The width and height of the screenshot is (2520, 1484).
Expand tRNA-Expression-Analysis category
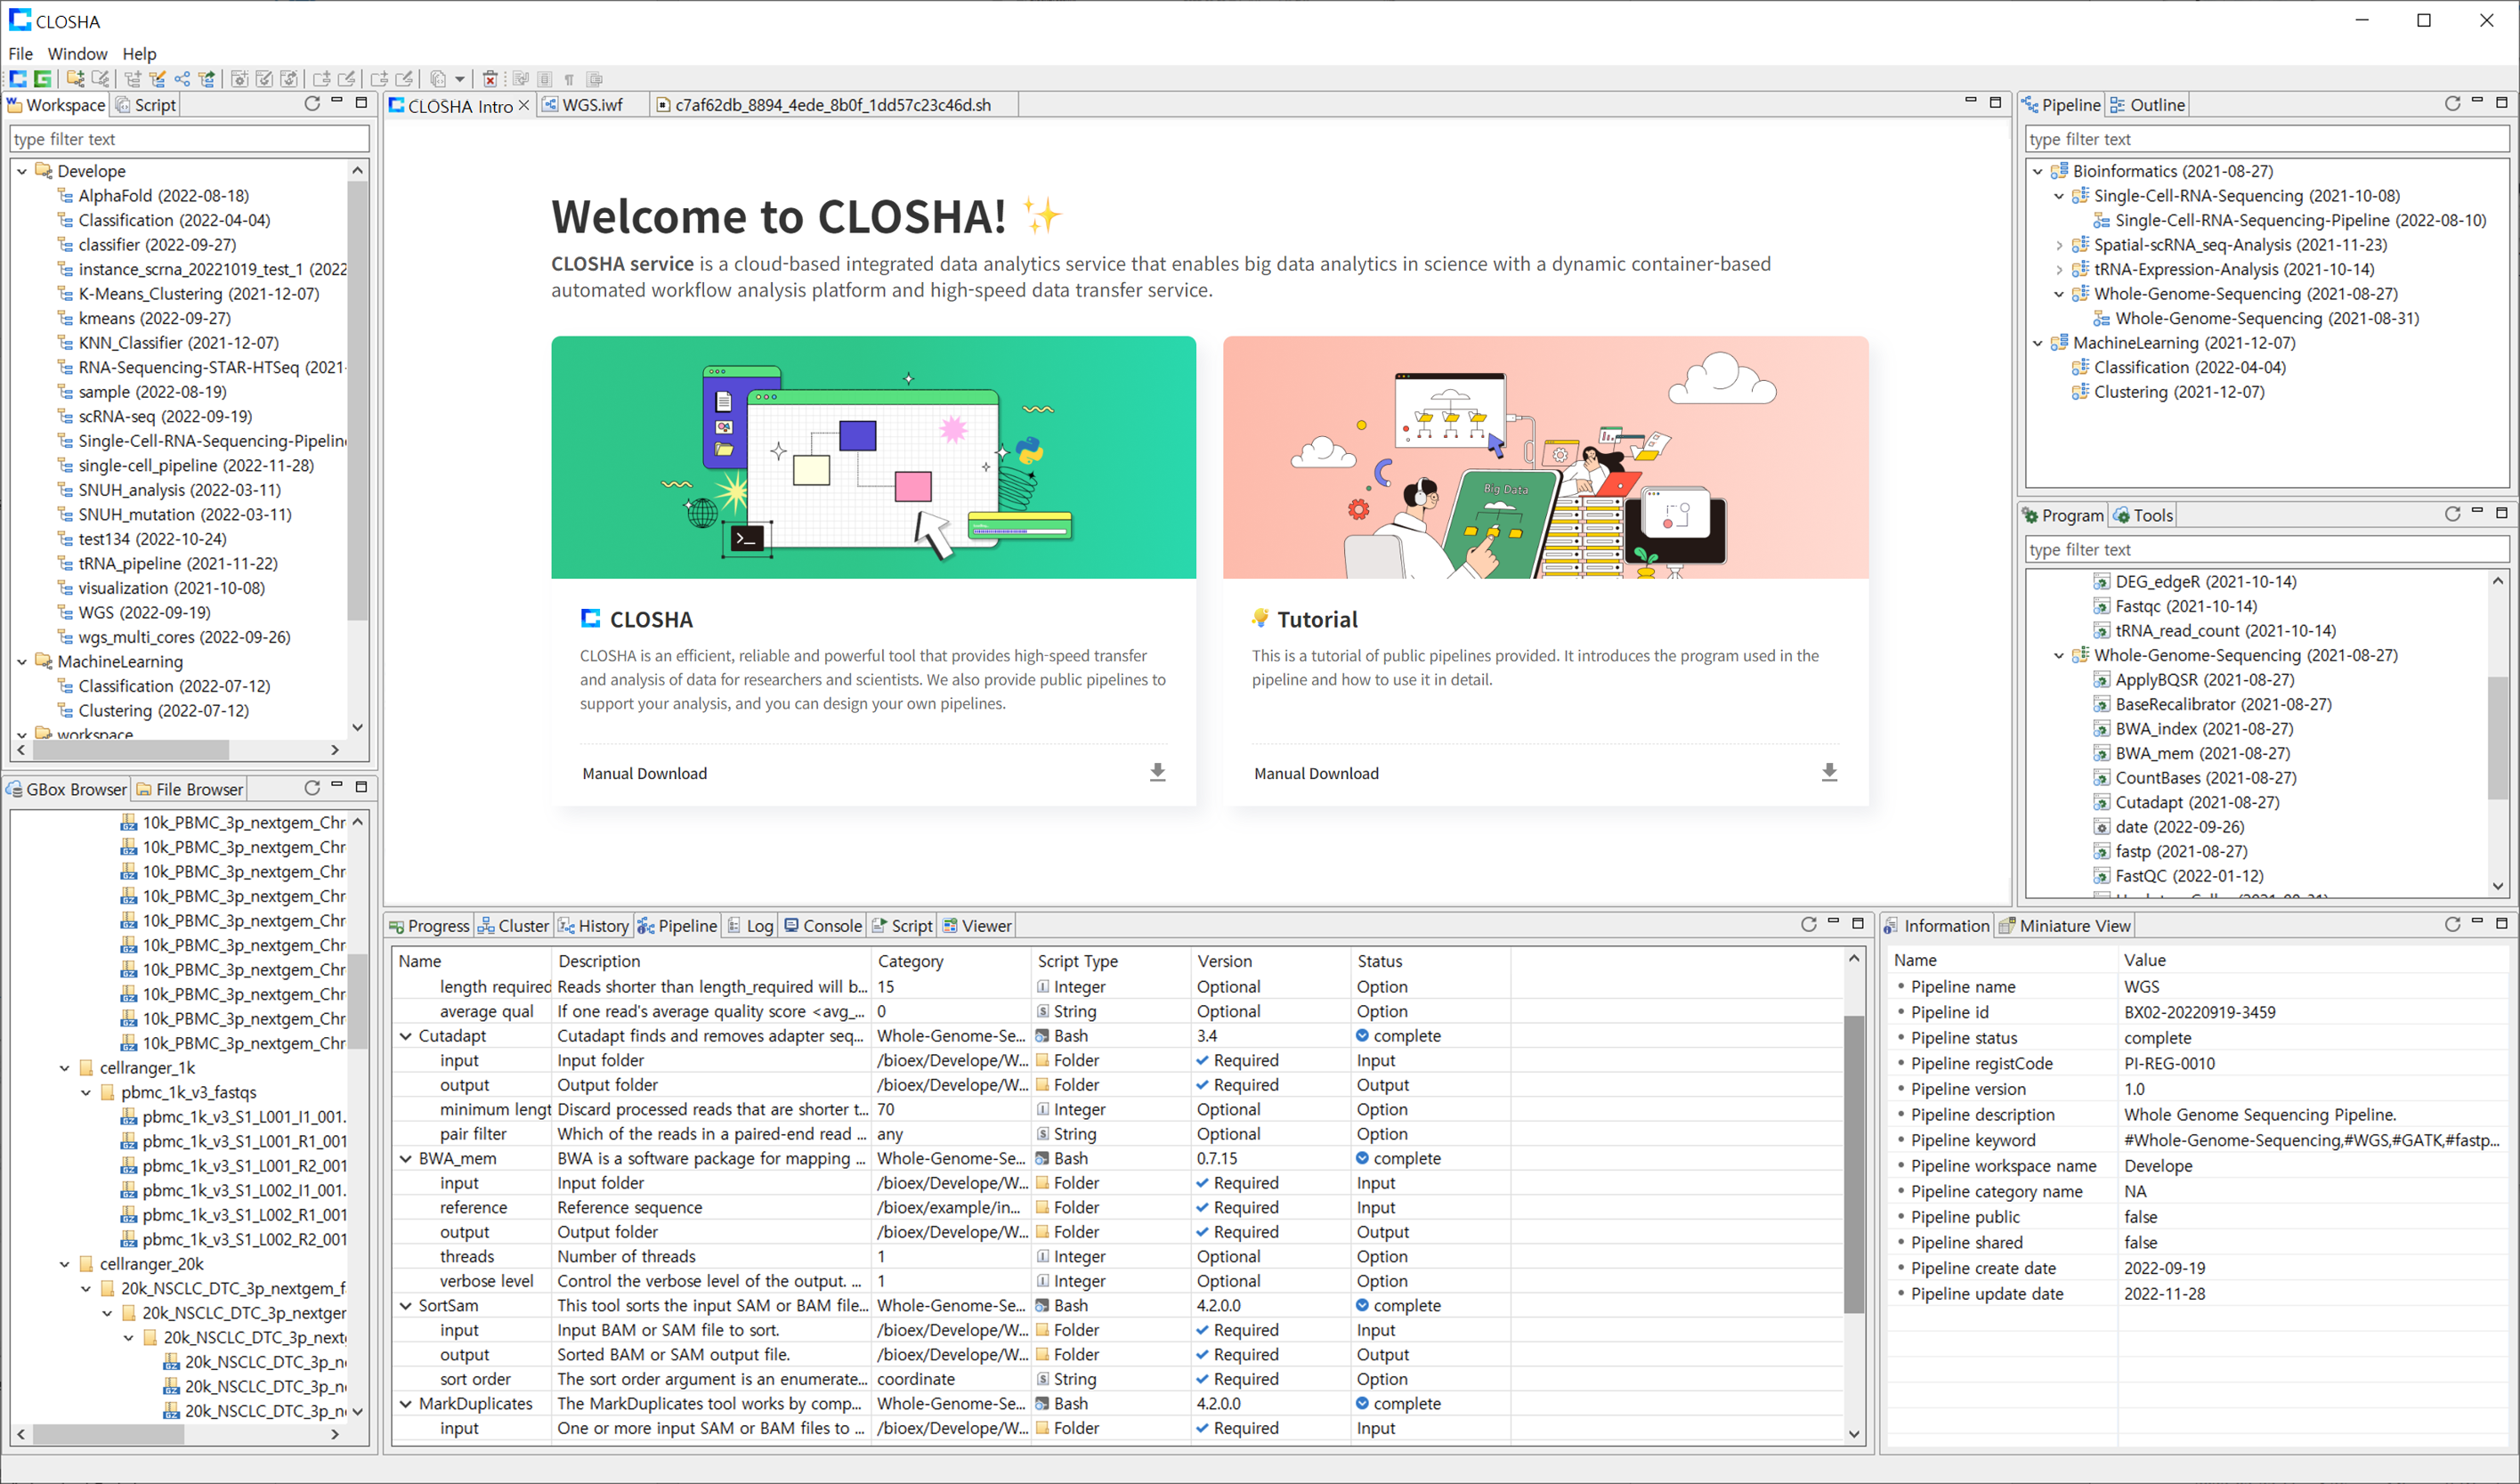pos(2059,269)
